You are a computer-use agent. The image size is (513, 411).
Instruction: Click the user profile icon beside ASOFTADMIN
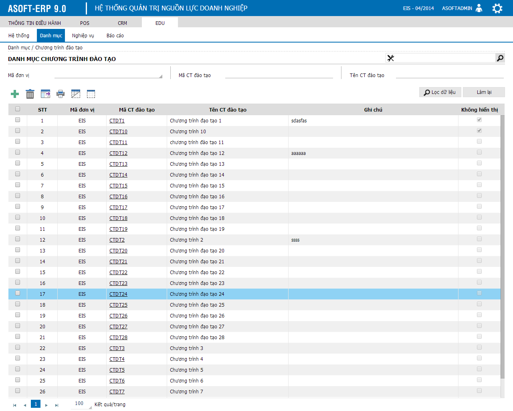(x=479, y=8)
